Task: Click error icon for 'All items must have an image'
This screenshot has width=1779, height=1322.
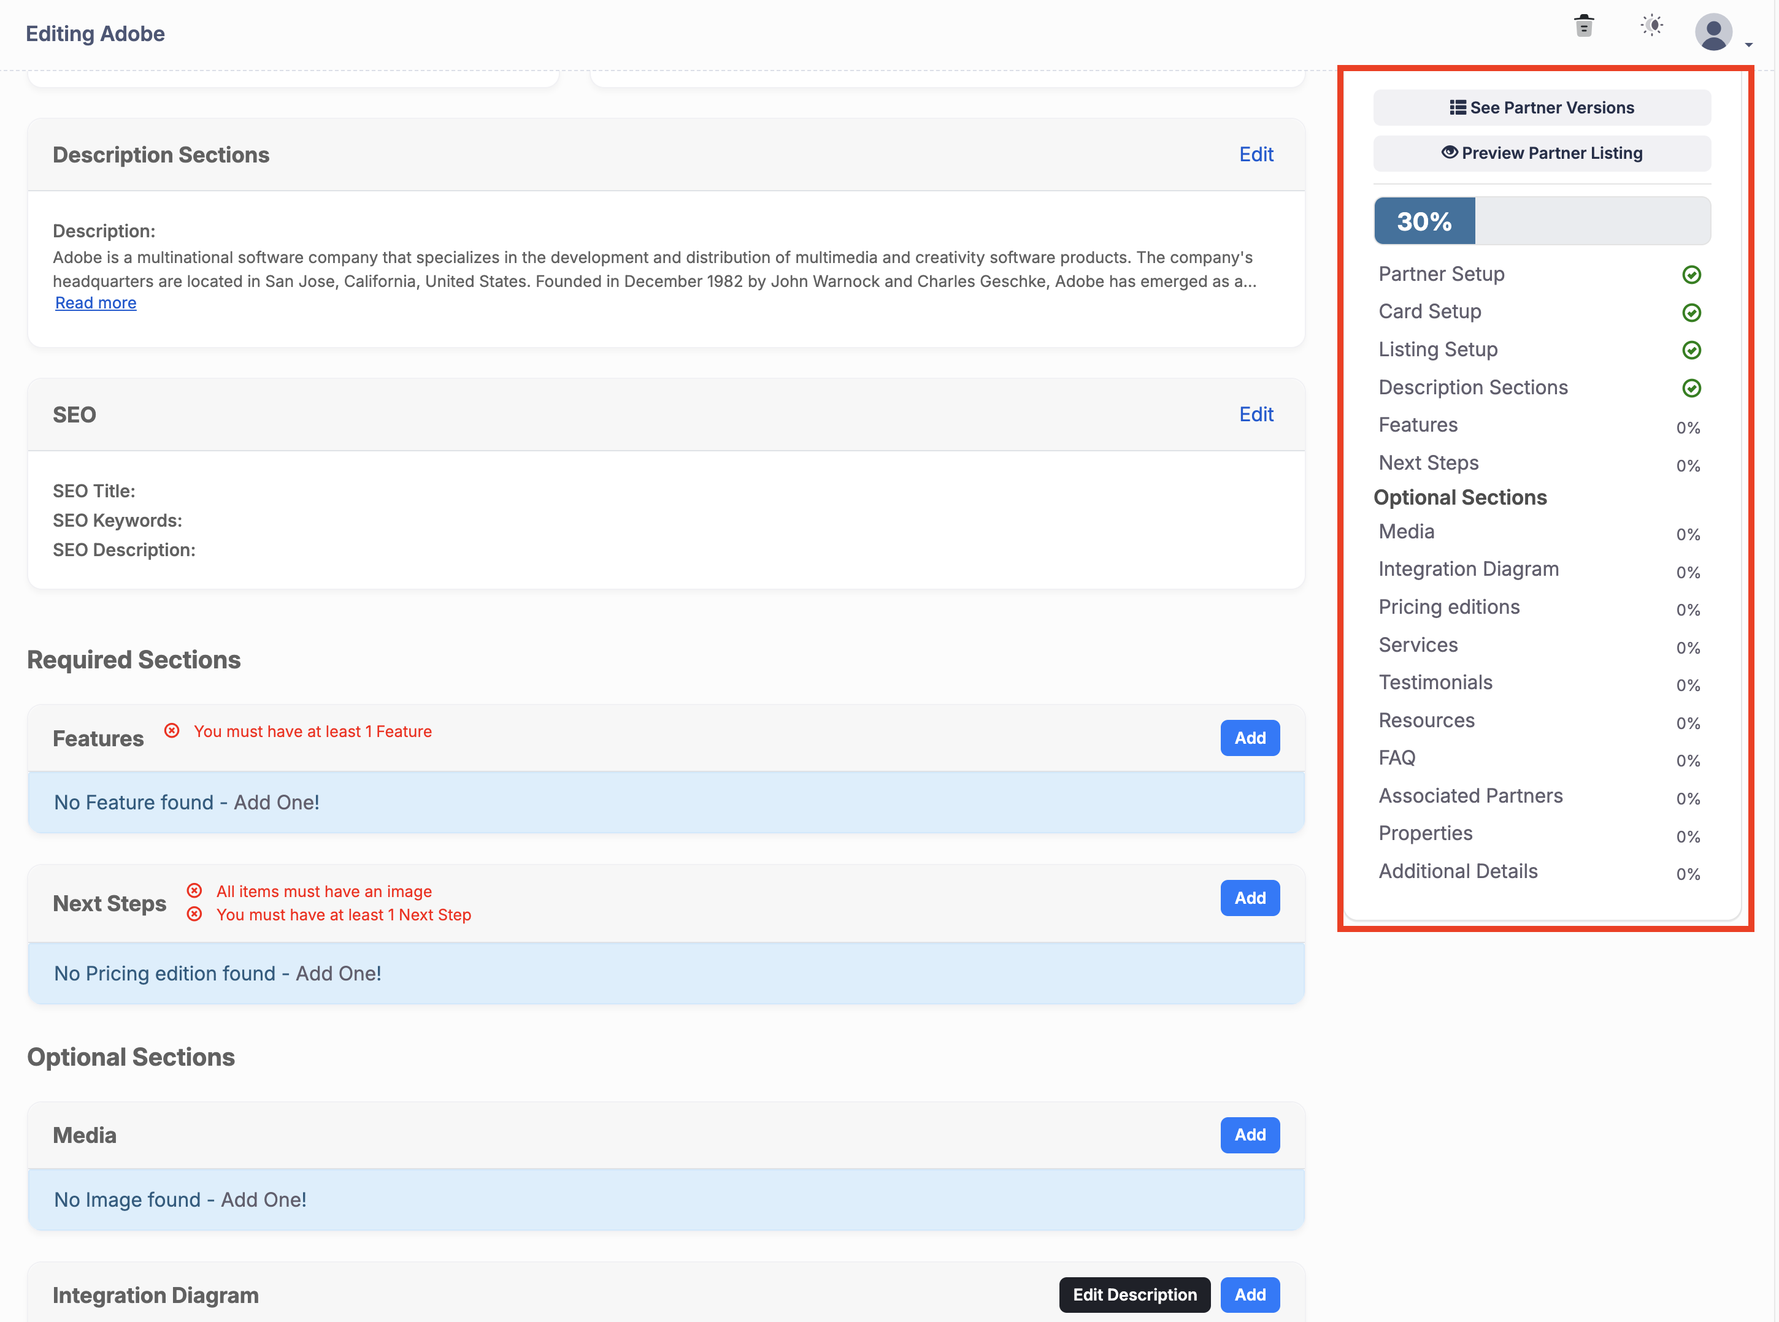Action: point(194,891)
